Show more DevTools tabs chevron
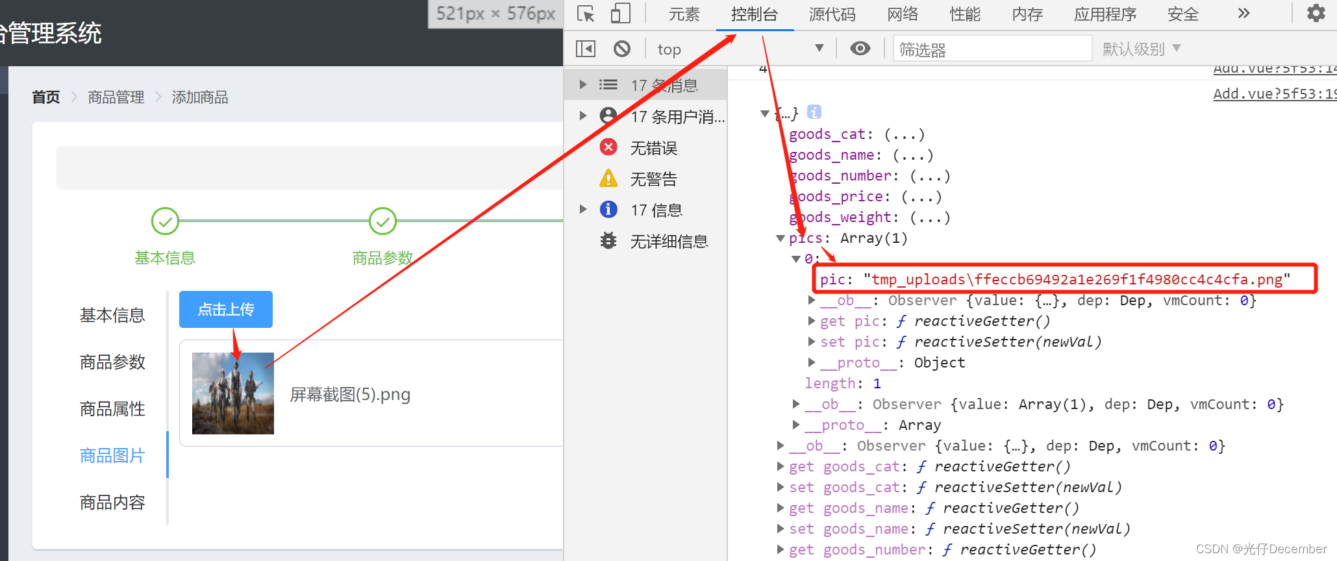 tap(1243, 13)
